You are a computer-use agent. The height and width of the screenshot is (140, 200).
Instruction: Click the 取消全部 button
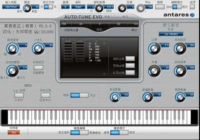click(x=130, y=66)
